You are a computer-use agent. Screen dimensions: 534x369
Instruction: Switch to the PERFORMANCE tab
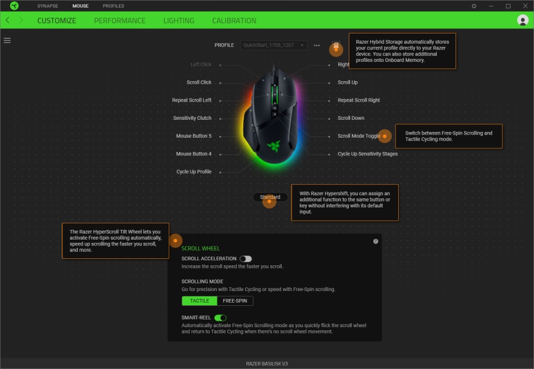point(120,21)
